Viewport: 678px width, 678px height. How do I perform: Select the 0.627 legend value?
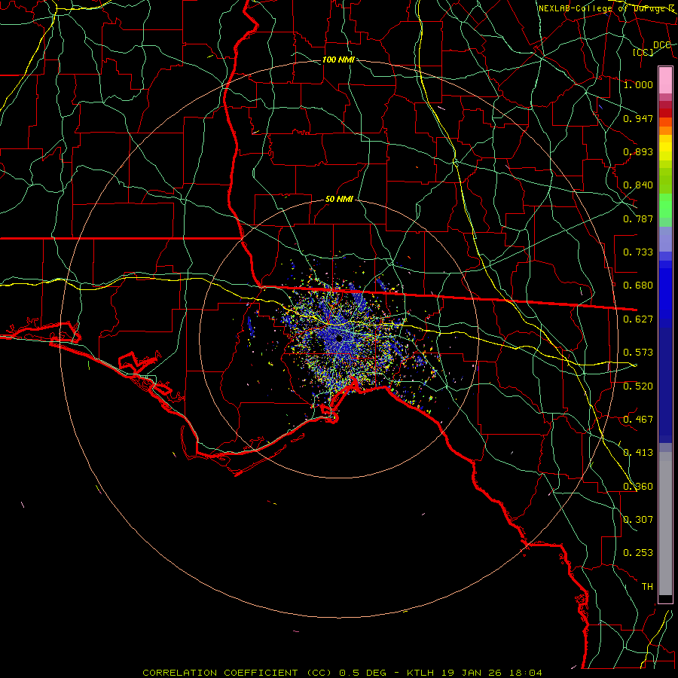(x=638, y=319)
